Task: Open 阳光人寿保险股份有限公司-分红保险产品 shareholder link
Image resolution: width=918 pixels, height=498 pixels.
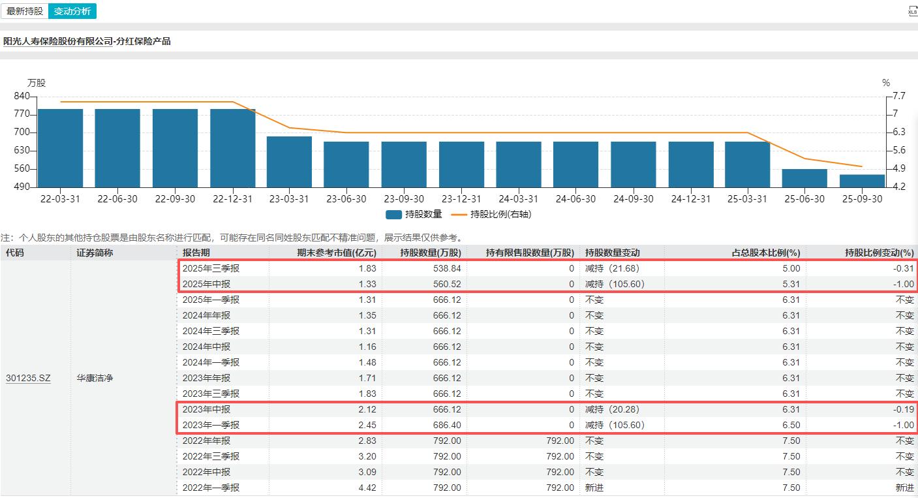Action: click(x=87, y=41)
